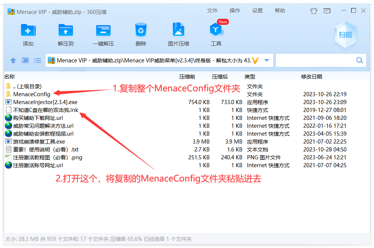Sort files by 名称 column header

click(x=9, y=77)
